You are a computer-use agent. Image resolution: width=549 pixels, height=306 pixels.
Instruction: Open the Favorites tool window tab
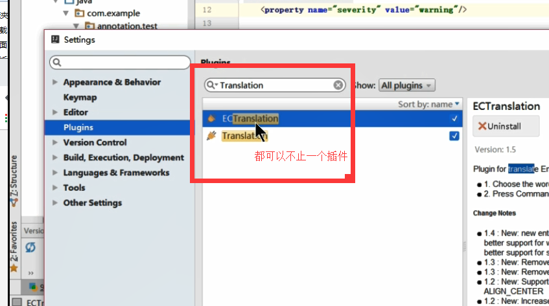[x=14, y=248]
